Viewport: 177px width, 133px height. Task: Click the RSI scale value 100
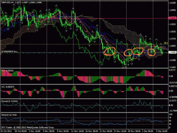pos(171,115)
